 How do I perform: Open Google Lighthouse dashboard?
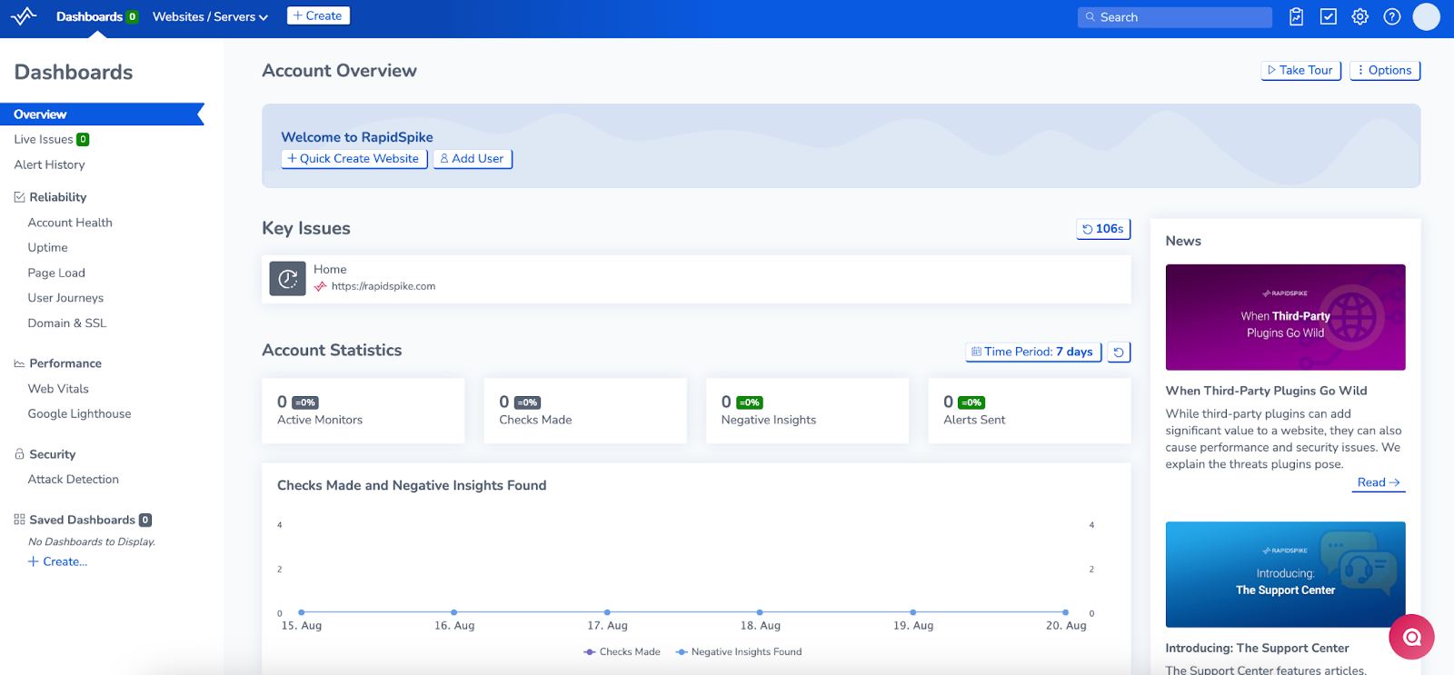(79, 413)
